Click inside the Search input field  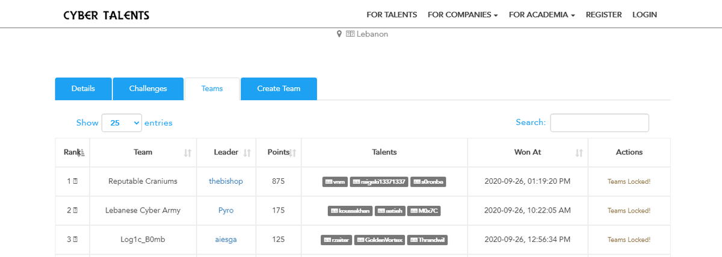(599, 122)
